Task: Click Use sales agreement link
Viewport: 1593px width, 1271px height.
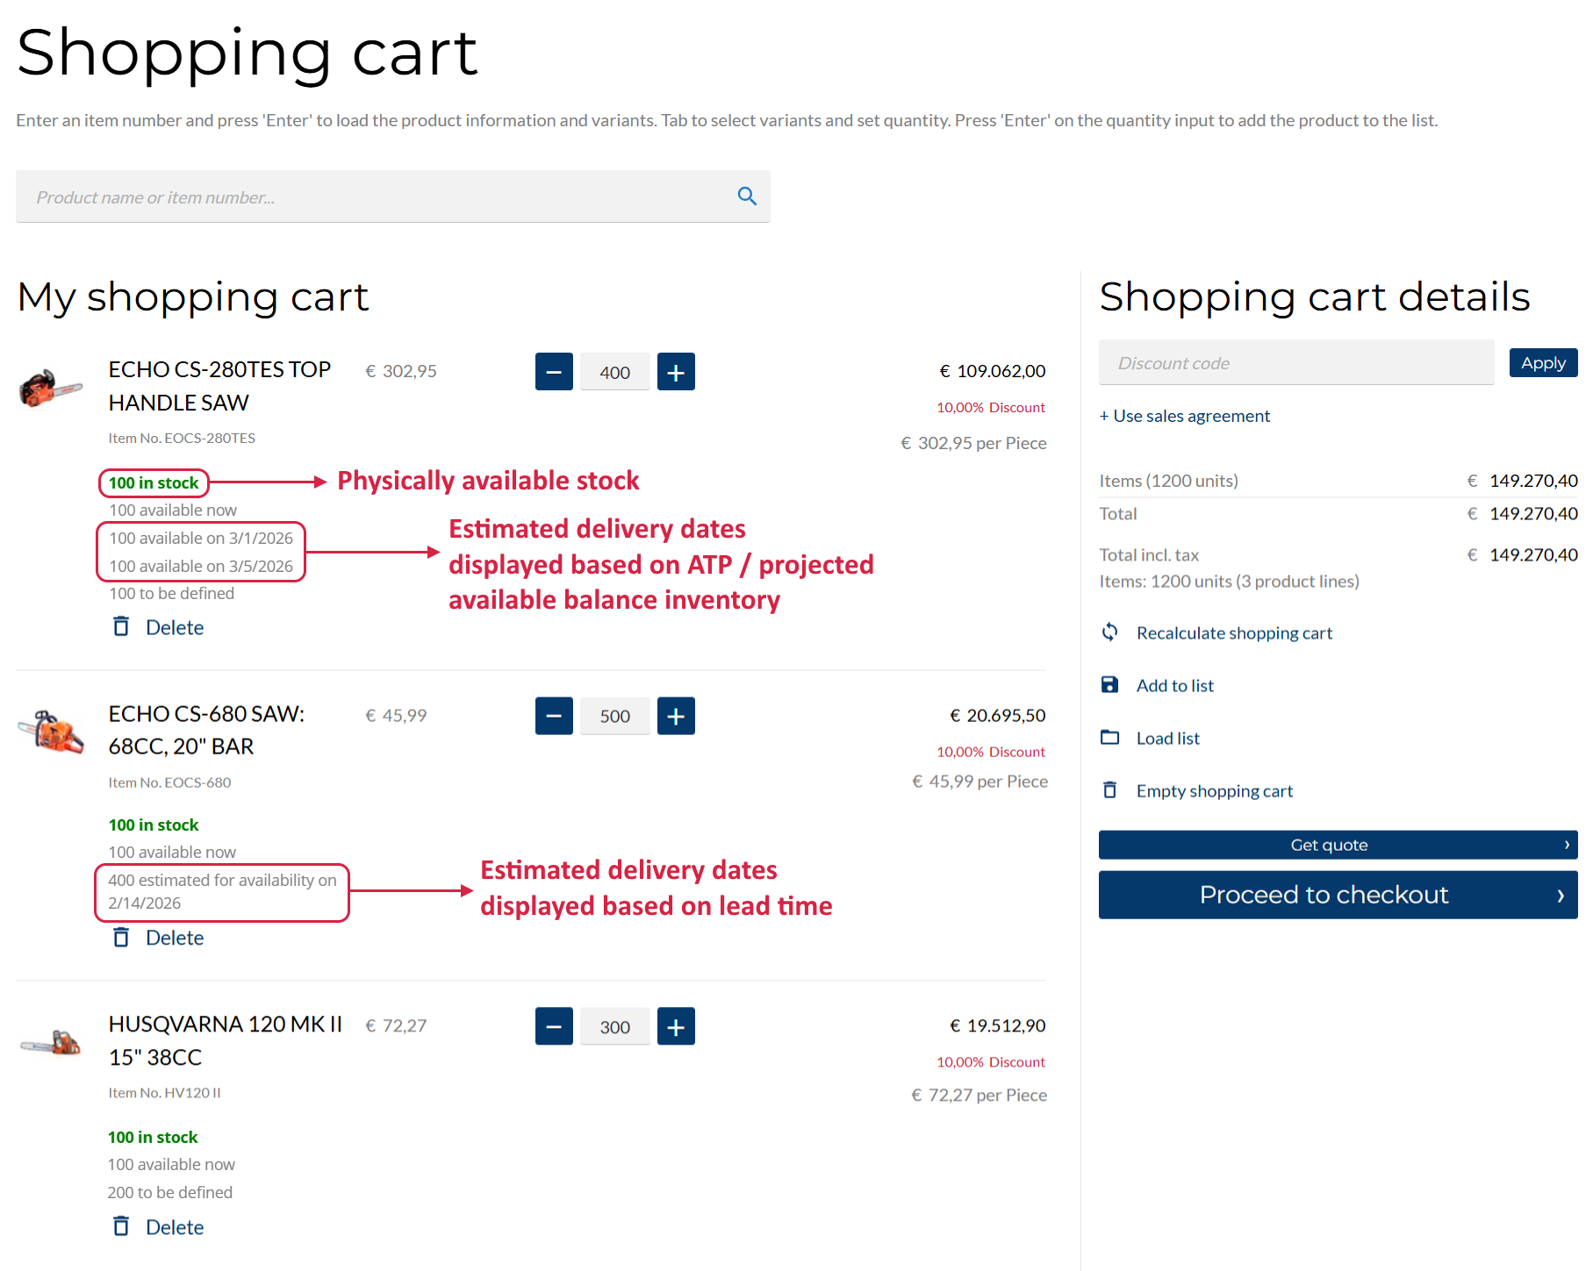Action: click(1185, 416)
